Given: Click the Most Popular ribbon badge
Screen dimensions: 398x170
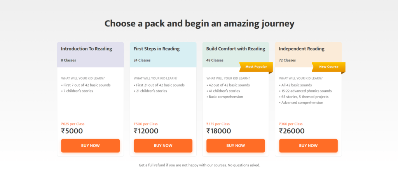Looking at the screenshot, I should tap(256, 67).
